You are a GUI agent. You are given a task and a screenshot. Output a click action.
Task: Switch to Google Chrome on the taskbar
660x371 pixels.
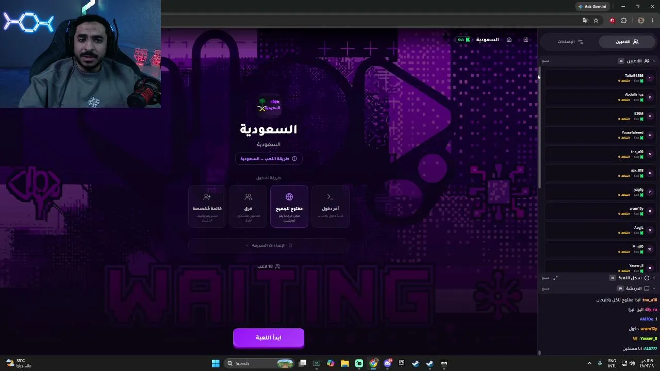[373, 363]
